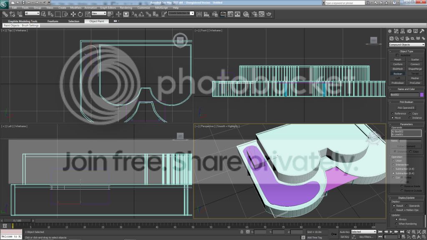Open the Utilities hammer panel icon
427x240 pixels.
pyautogui.click(x=422, y=31)
